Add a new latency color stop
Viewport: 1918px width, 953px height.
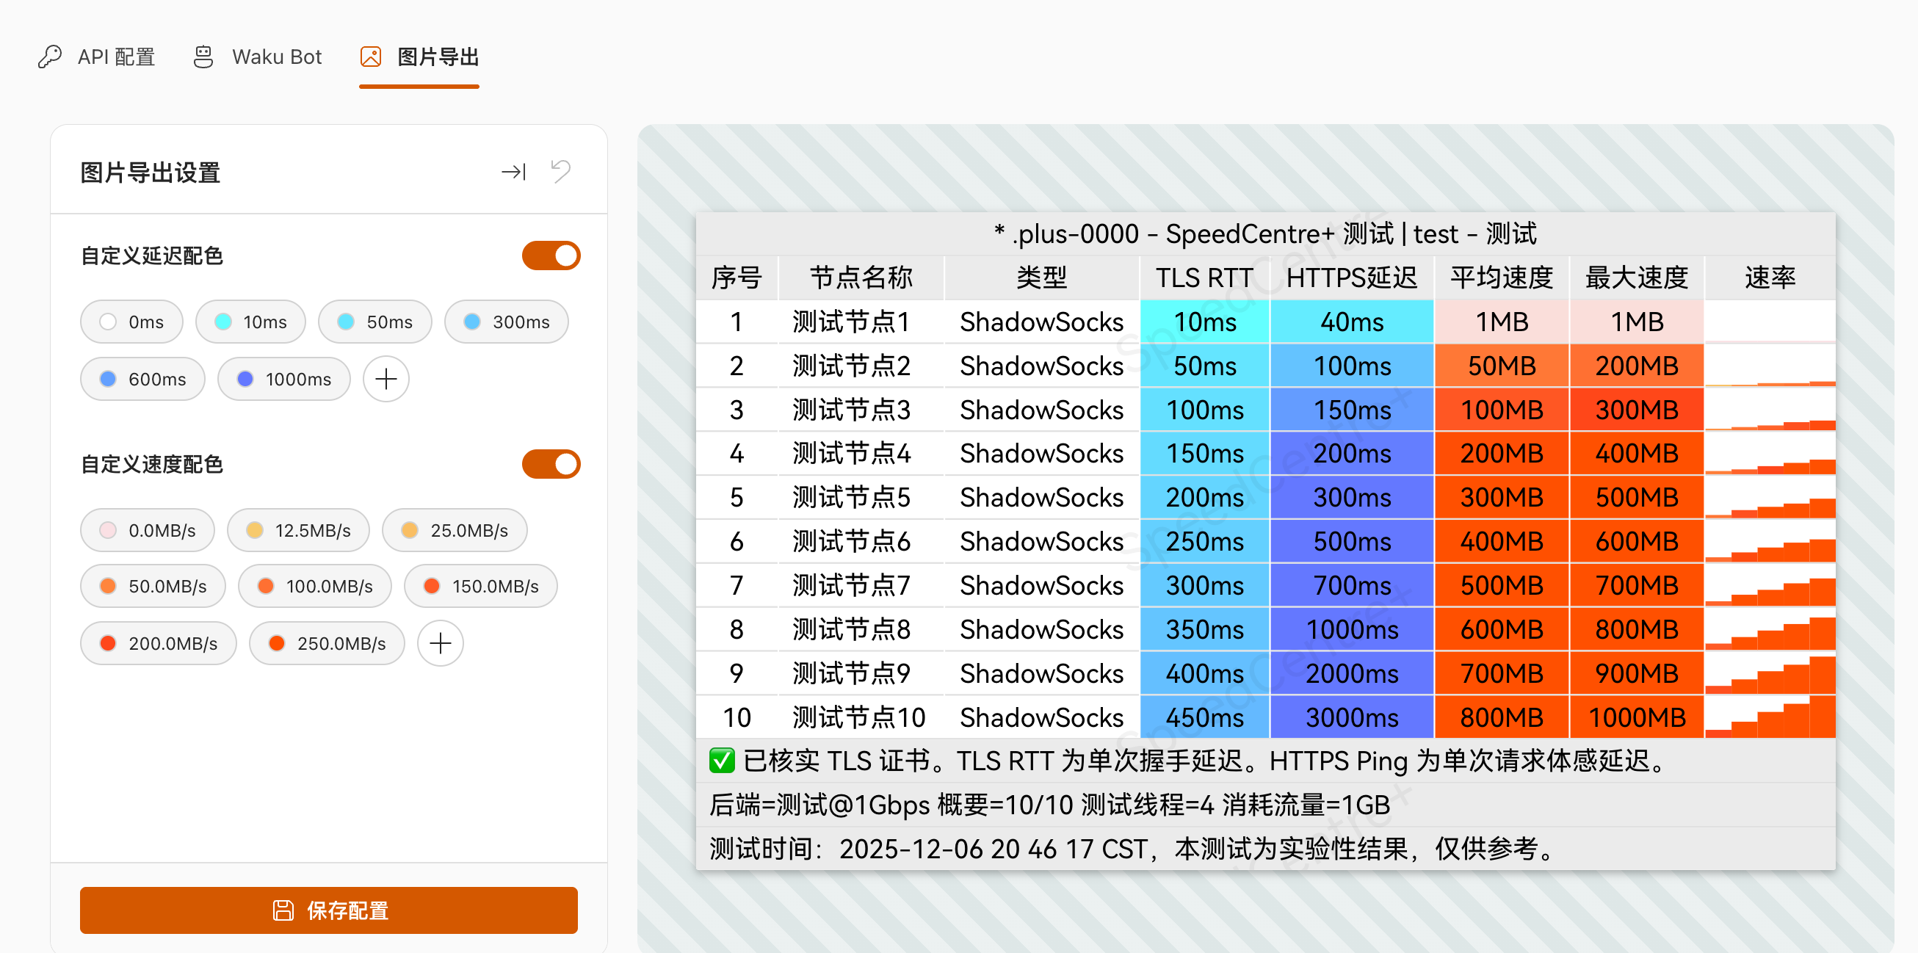(x=386, y=379)
